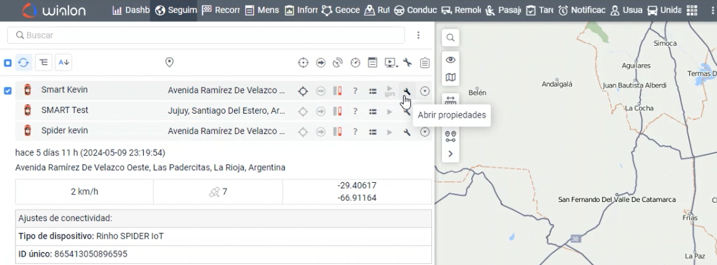Open the Recorridos tab
This screenshot has height=265, width=717.
coord(221,10)
